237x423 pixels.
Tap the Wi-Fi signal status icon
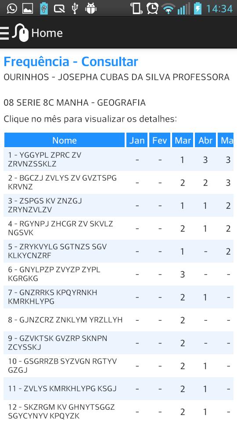tap(169, 9)
